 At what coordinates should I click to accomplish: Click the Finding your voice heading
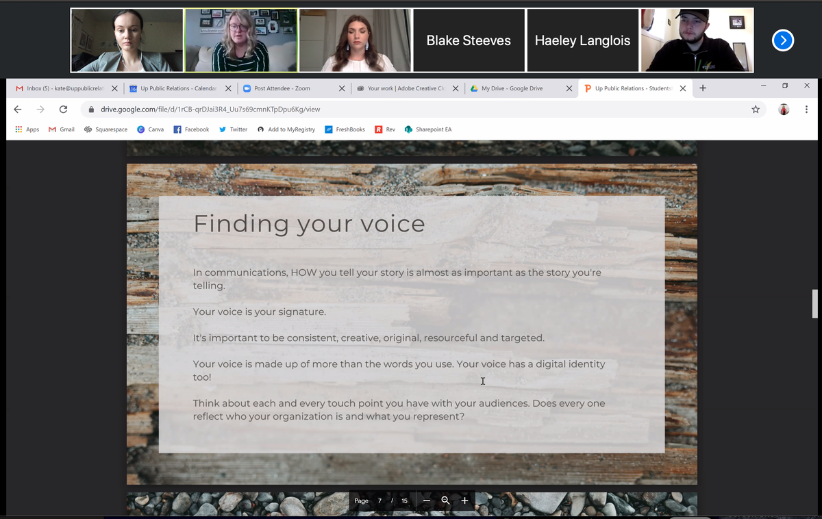pyautogui.click(x=309, y=224)
